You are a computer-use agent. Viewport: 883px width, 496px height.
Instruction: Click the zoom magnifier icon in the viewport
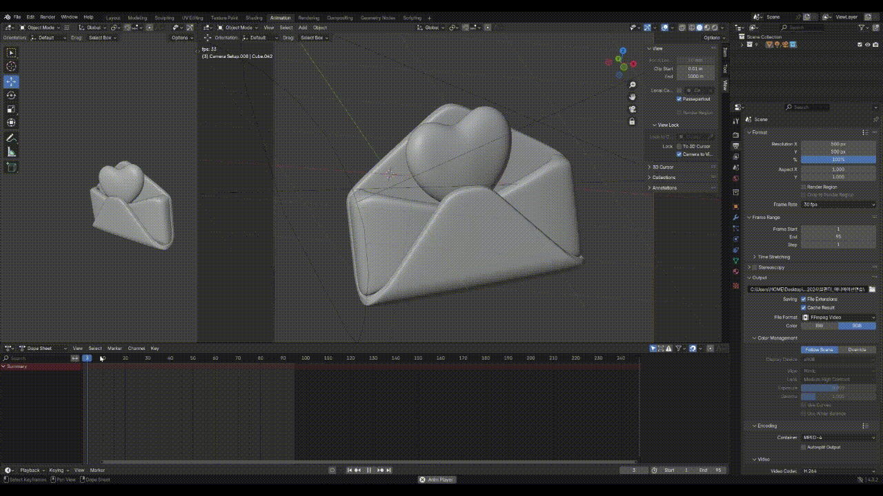[x=632, y=85]
